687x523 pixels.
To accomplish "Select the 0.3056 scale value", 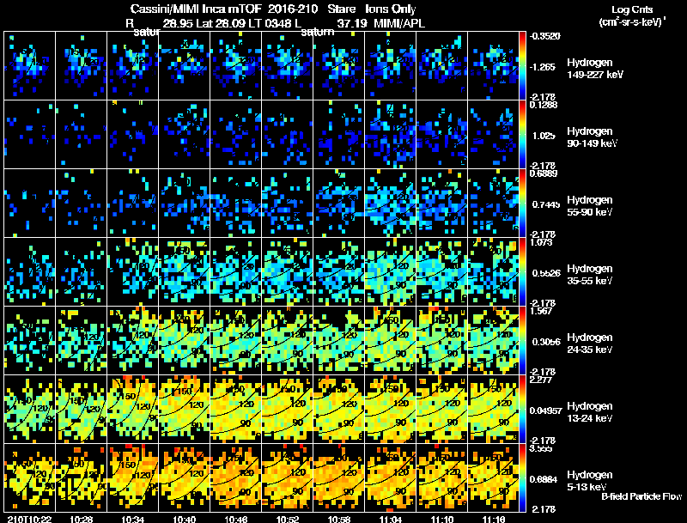I will coord(546,342).
